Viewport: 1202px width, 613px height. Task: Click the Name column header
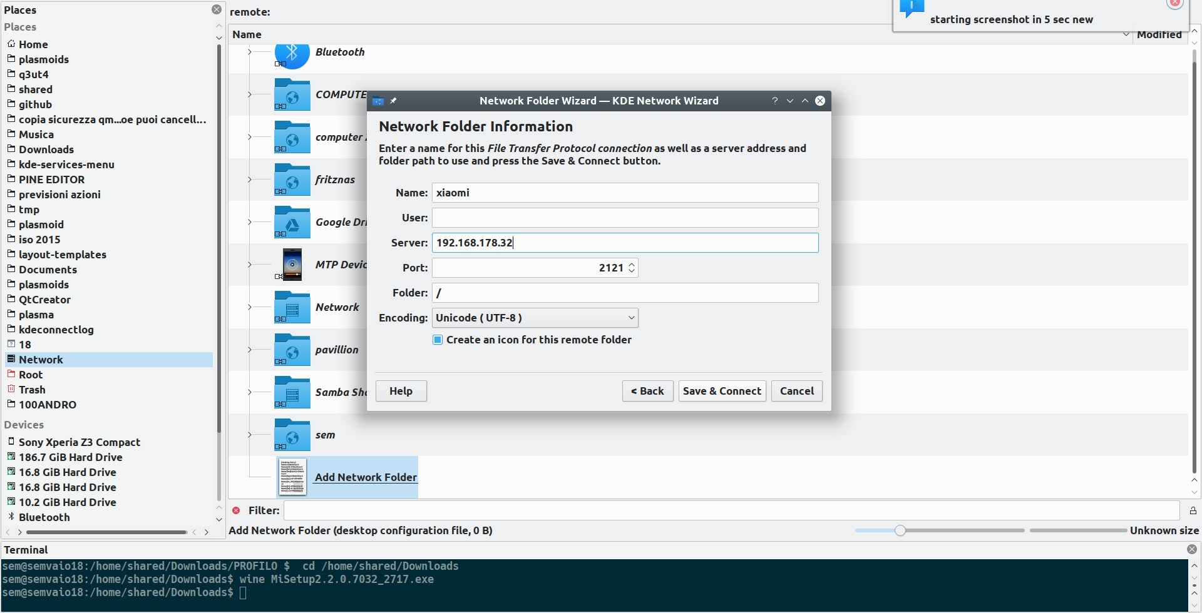point(247,34)
